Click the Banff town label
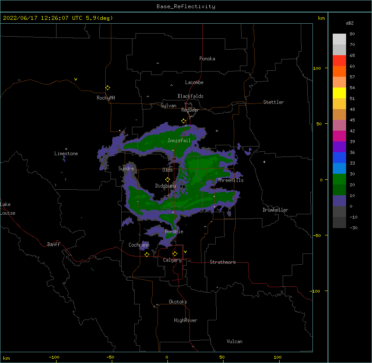 [54, 244]
